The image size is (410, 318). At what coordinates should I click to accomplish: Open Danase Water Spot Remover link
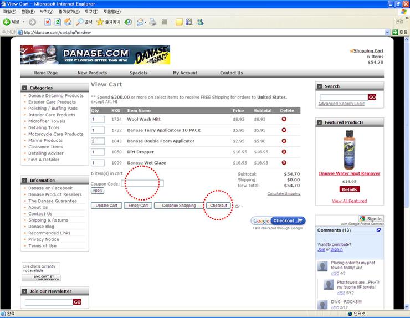(350, 173)
